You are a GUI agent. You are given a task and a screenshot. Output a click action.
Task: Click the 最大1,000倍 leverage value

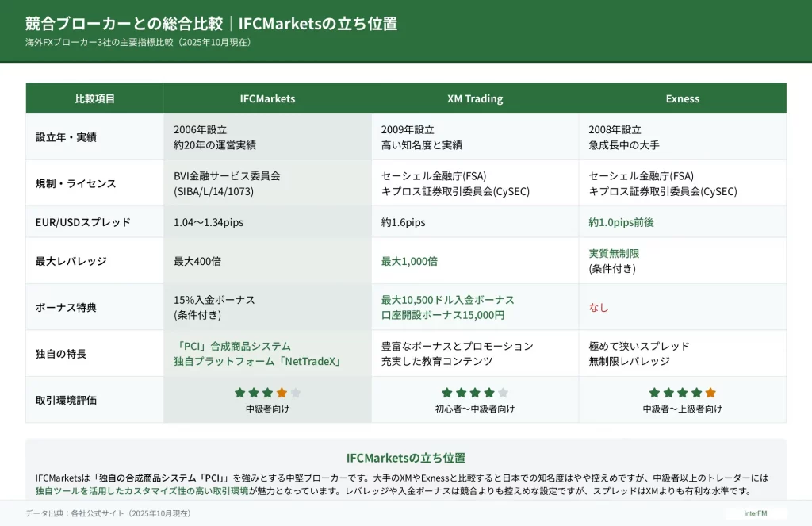coord(409,261)
